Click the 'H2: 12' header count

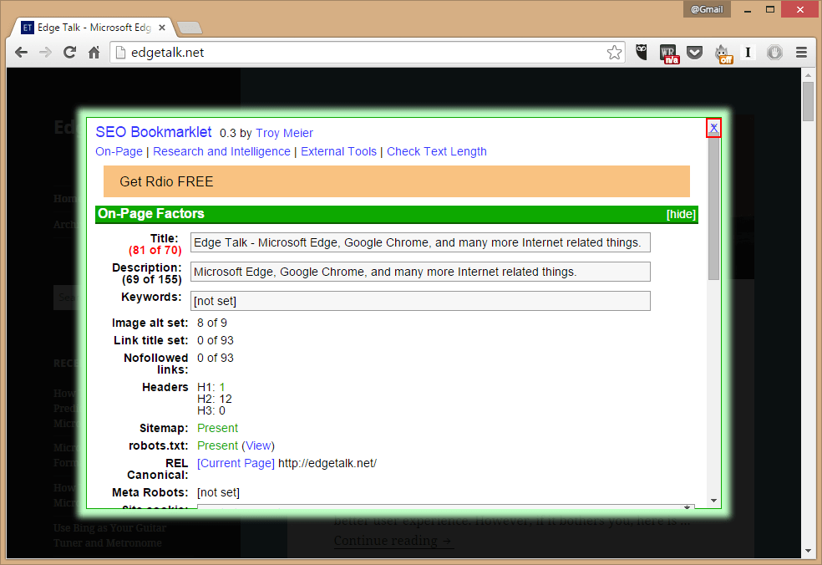215,399
